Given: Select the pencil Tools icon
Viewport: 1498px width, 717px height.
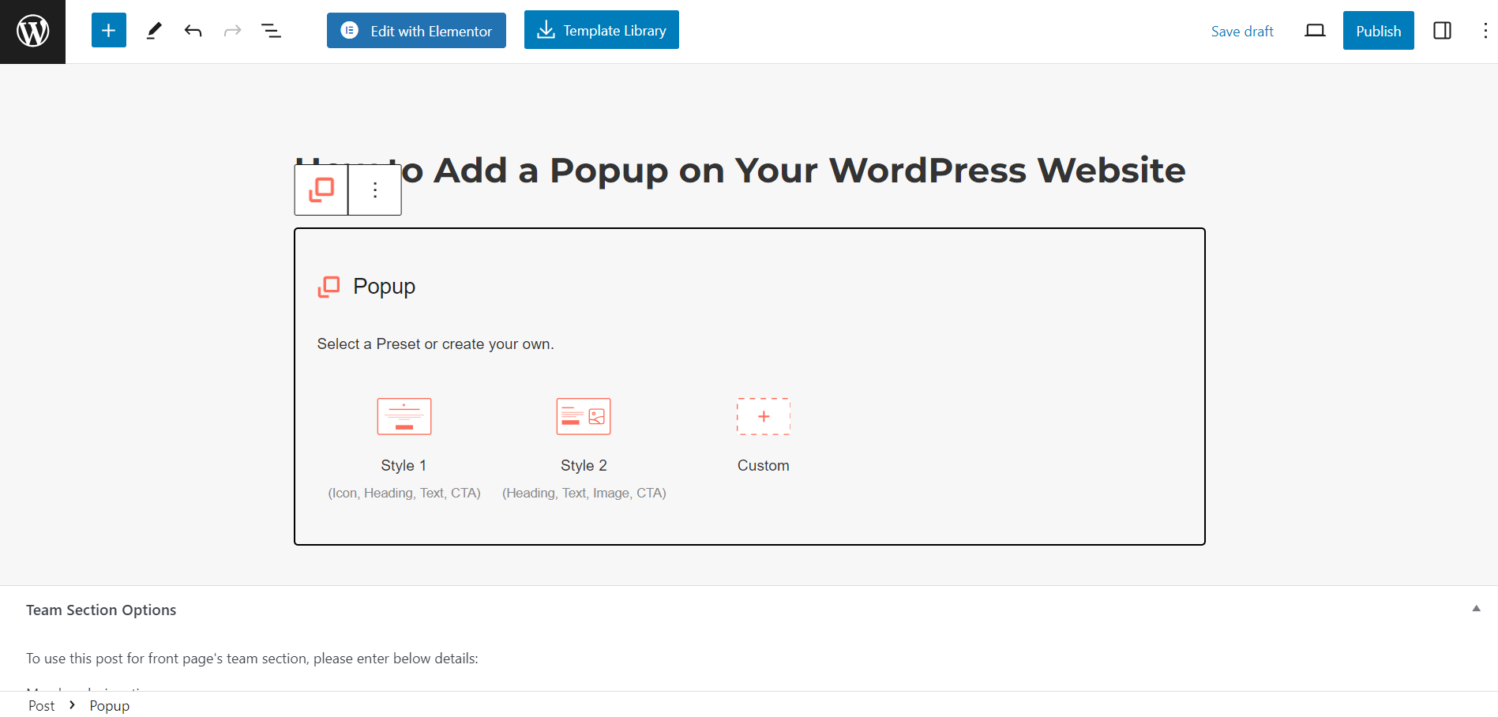Looking at the screenshot, I should pos(154,31).
